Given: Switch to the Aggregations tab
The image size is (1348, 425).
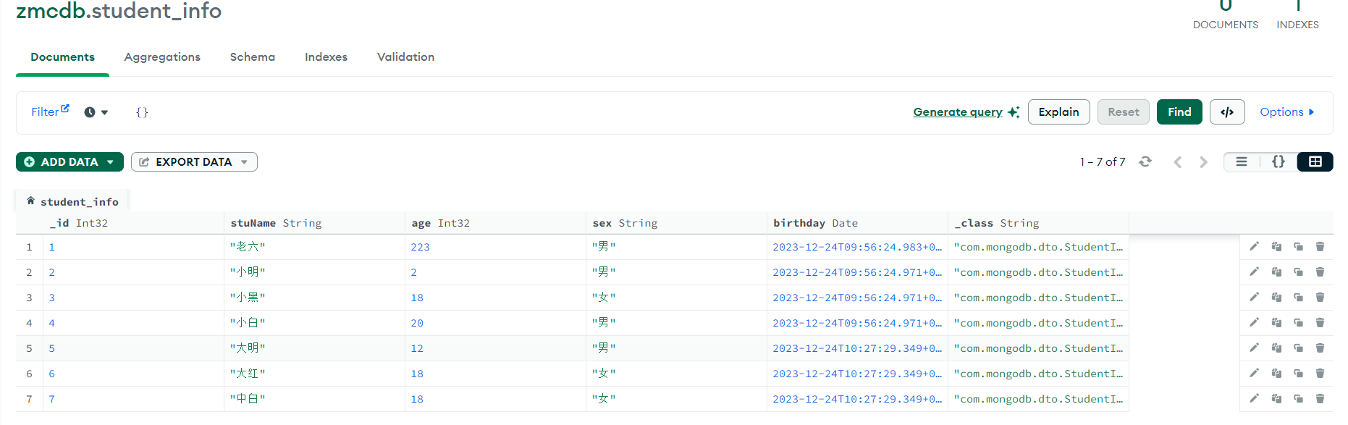Looking at the screenshot, I should 162,57.
